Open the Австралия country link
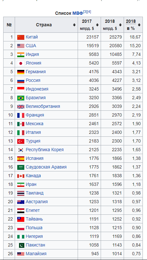The image size is (147, 260). [37, 202]
